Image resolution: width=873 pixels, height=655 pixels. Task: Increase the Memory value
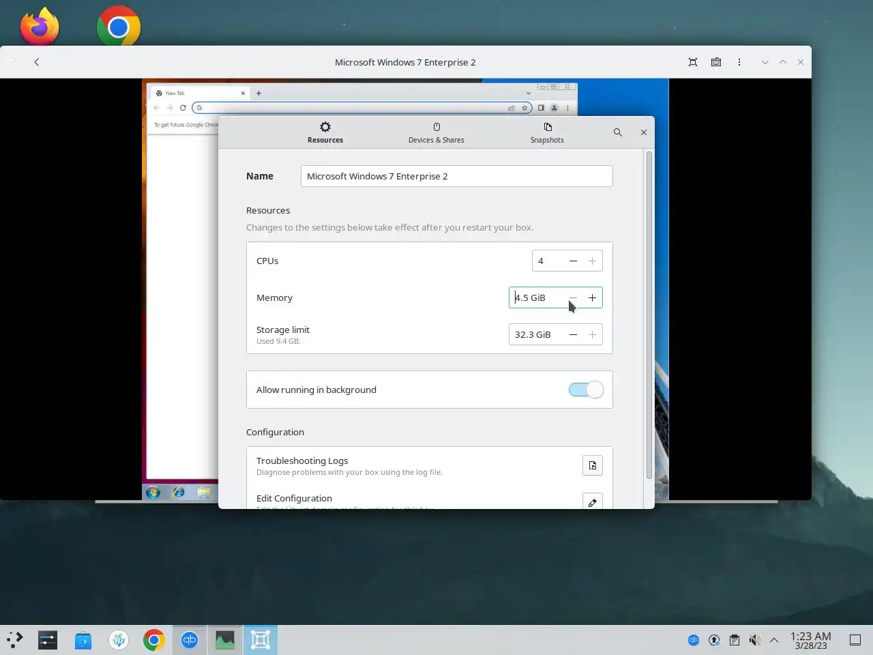click(592, 297)
